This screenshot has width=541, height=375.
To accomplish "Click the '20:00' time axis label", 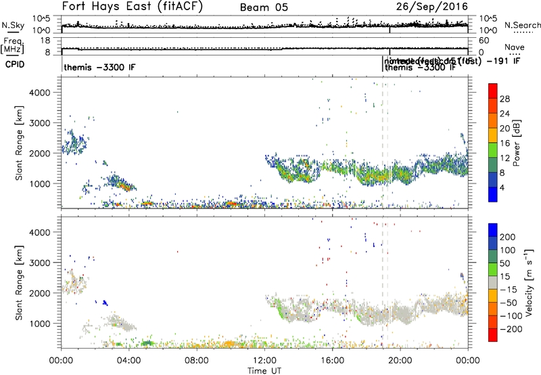I will point(400,361).
